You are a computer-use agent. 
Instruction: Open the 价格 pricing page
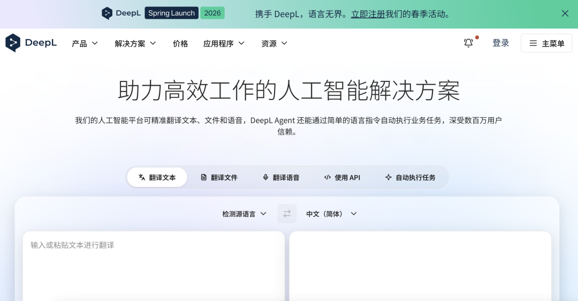(180, 43)
